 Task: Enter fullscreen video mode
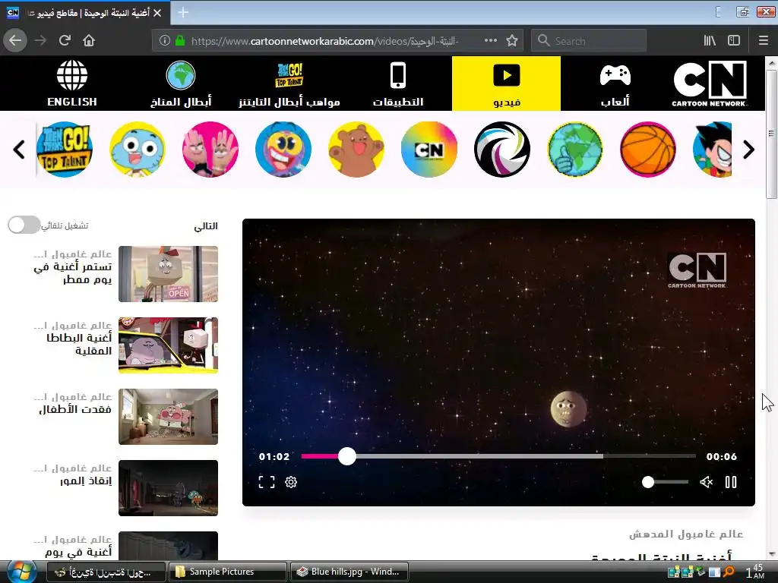267,482
